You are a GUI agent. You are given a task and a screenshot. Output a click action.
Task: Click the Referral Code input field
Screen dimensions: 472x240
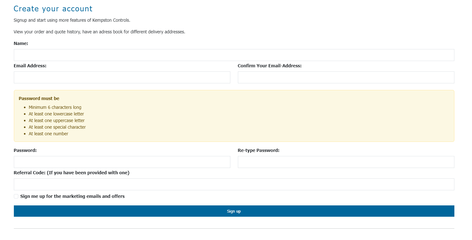[x=234, y=184]
